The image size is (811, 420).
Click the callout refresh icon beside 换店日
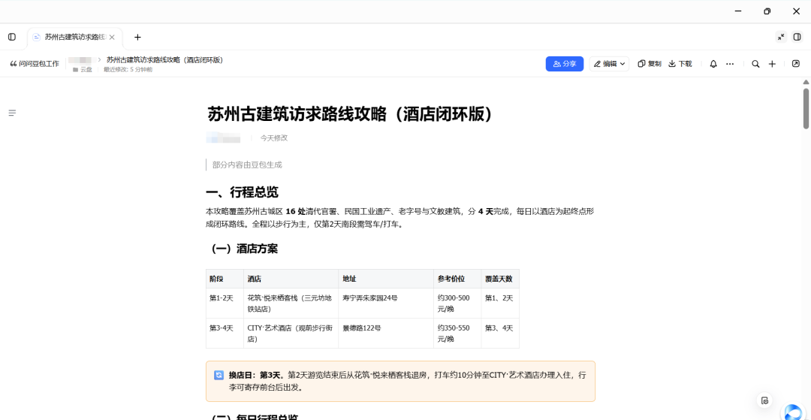click(219, 376)
